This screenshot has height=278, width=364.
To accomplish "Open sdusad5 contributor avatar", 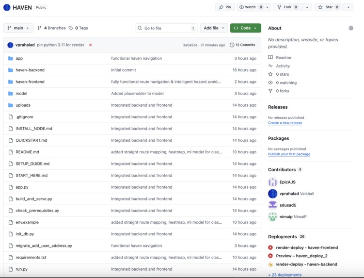I will (x=273, y=205).
